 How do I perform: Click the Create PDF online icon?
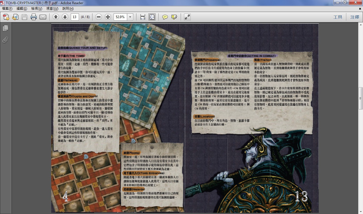tap(6, 17)
